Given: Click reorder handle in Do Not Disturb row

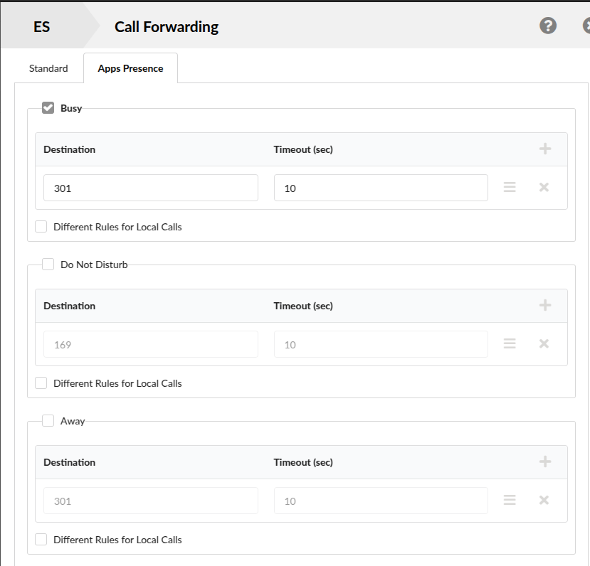Looking at the screenshot, I should coord(510,343).
